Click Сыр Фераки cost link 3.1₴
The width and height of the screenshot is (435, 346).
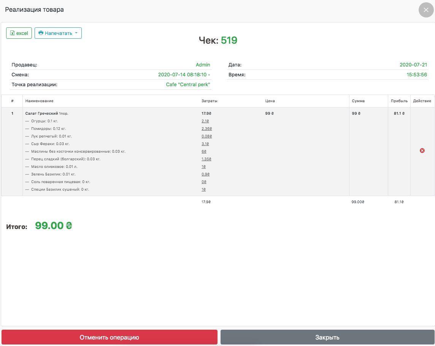[x=205, y=144]
